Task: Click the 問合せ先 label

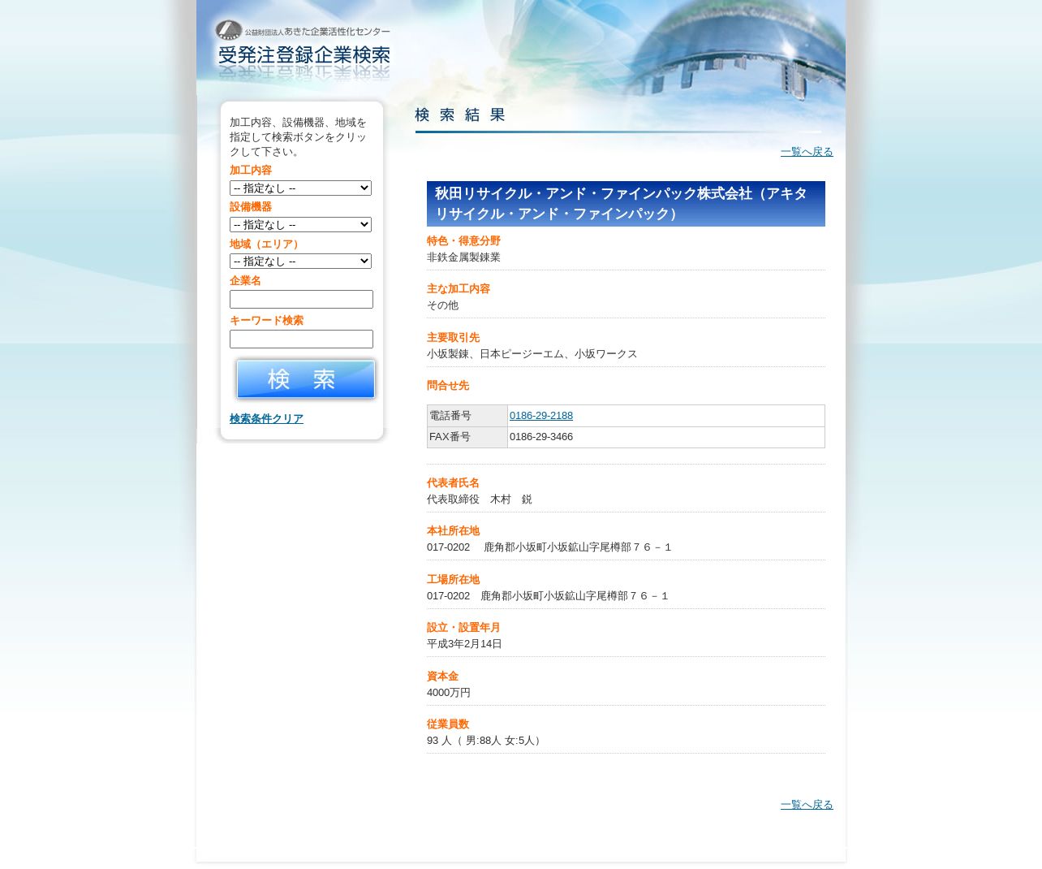Action: (x=448, y=386)
